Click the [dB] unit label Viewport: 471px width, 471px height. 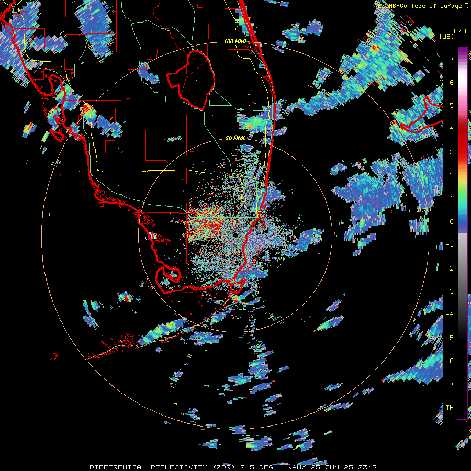(x=446, y=36)
